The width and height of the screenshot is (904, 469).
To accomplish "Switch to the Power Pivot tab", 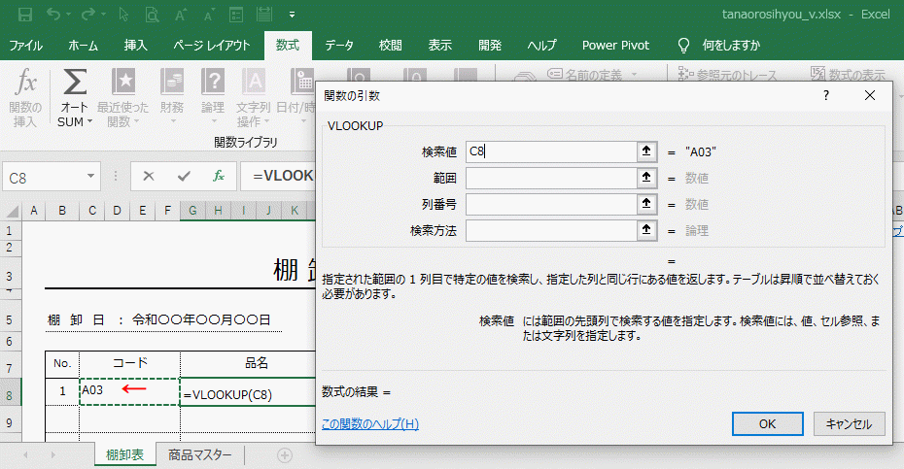I will click(x=615, y=46).
